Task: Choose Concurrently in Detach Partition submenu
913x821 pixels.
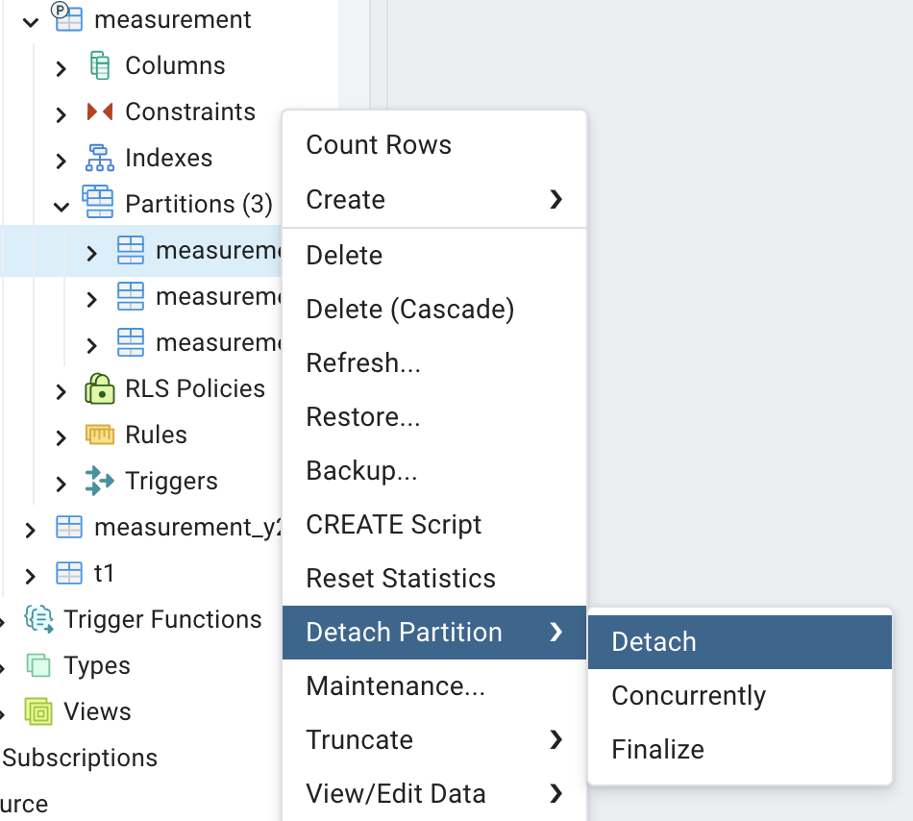Action: [x=688, y=696]
